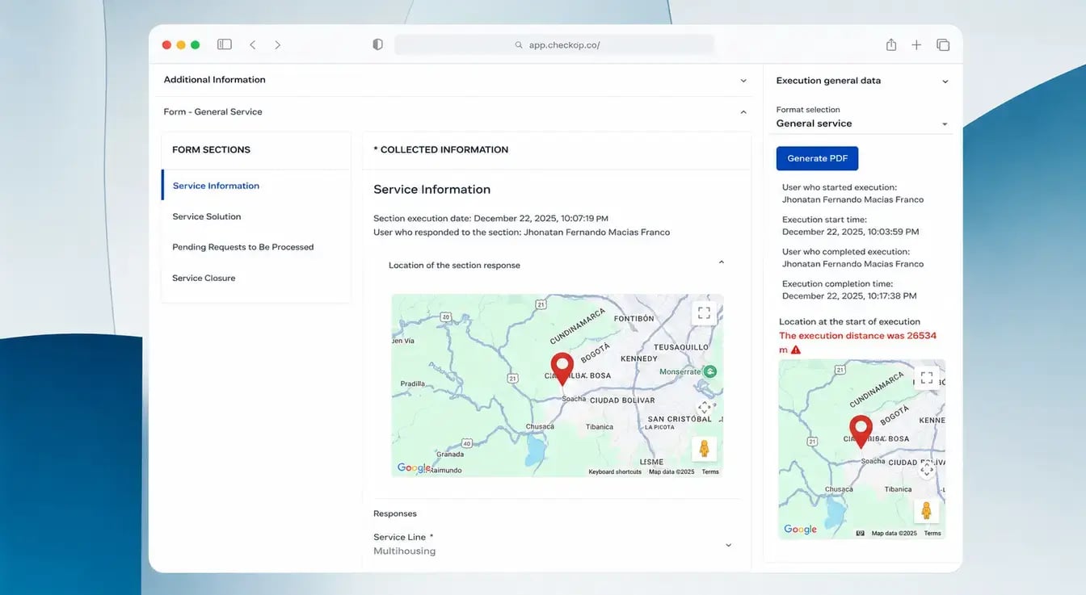Image resolution: width=1086 pixels, height=595 pixels.
Task: Click the red distance warning triangle
Action: coord(796,350)
